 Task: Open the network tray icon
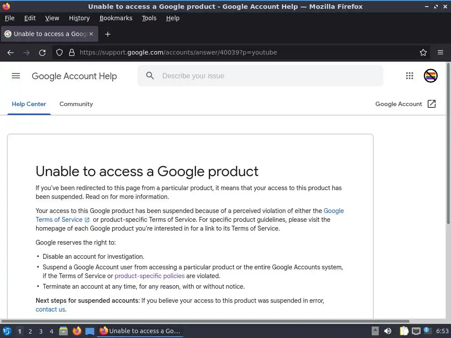tap(416, 331)
